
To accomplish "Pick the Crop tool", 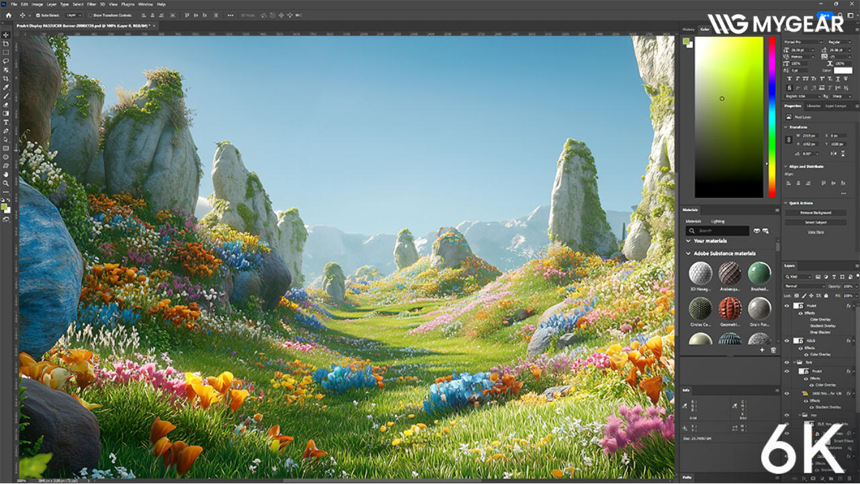I will [x=6, y=79].
